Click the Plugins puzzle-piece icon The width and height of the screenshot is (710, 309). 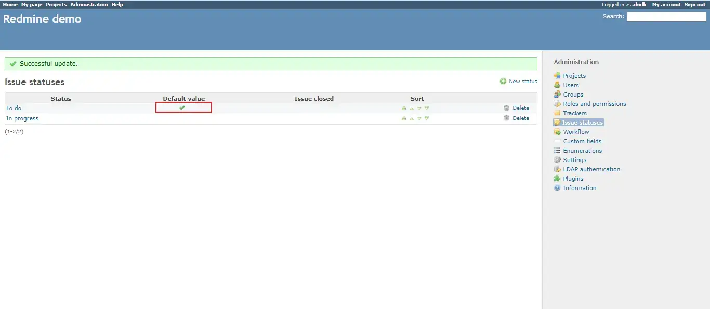point(557,179)
